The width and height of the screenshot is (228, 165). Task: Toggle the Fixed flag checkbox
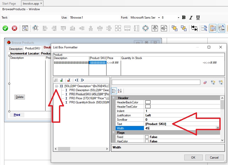[x=147, y=137]
